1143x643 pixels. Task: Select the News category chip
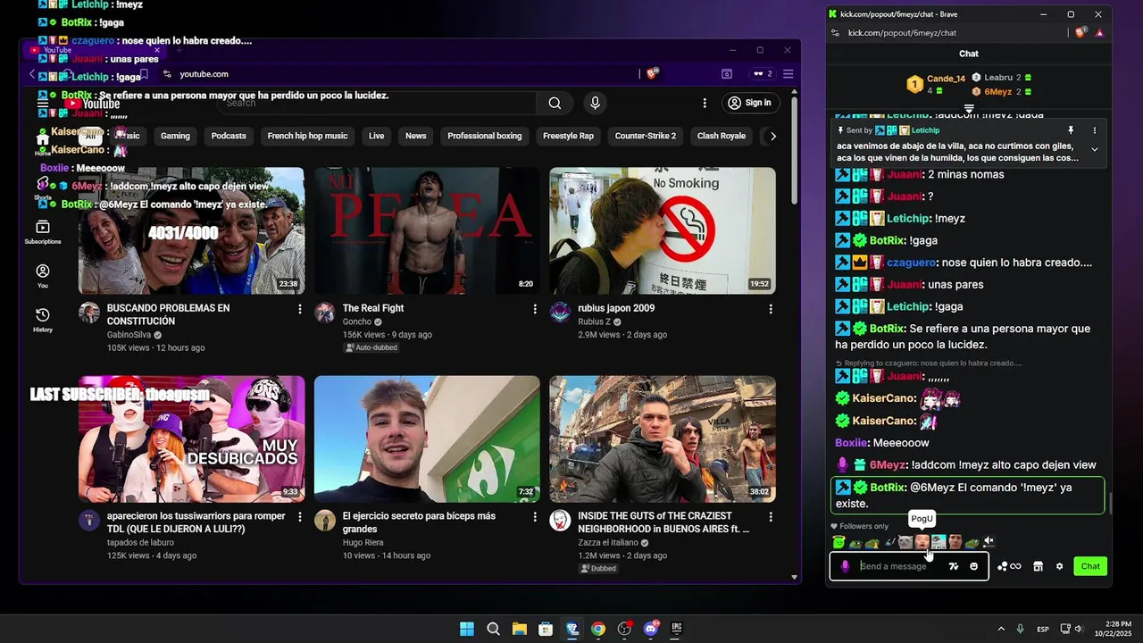[x=416, y=136]
